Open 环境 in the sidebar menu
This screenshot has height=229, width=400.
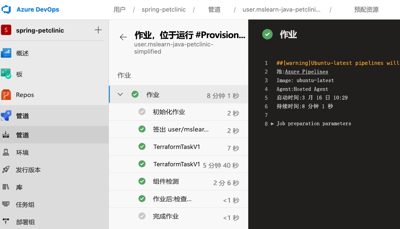click(x=23, y=152)
